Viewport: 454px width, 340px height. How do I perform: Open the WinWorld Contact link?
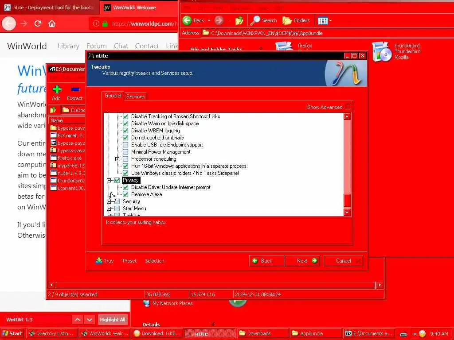pyautogui.click(x=147, y=46)
